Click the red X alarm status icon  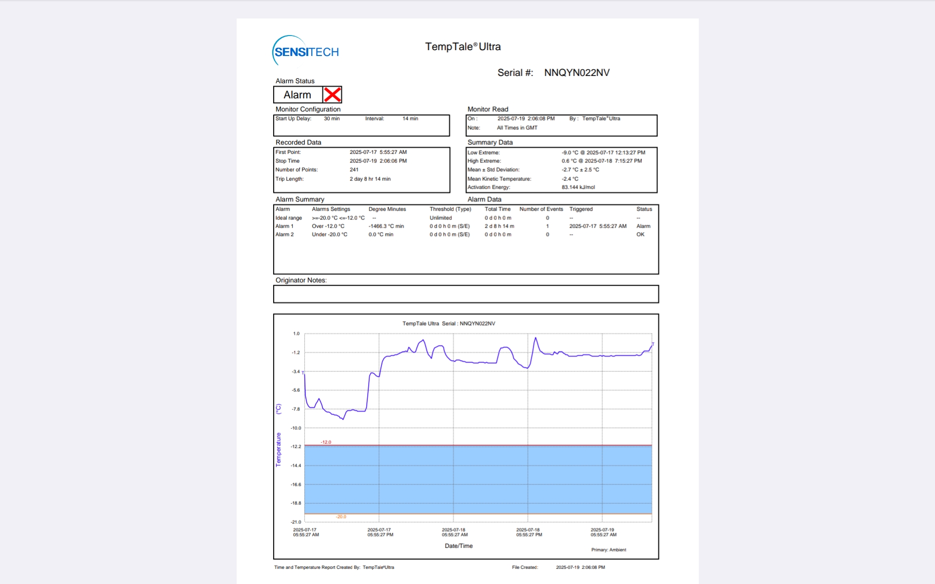pos(333,94)
